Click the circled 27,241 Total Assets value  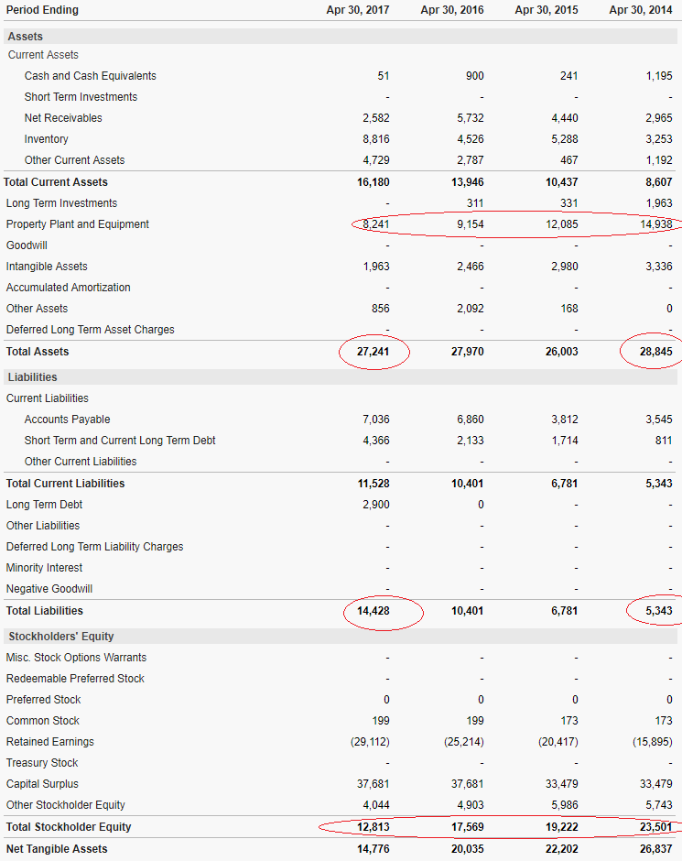373,352
